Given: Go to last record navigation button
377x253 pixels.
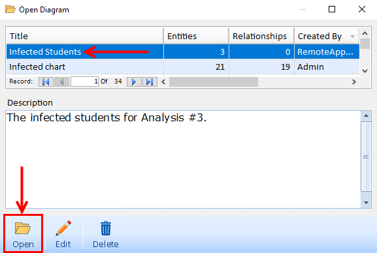Looking at the screenshot, I should (x=150, y=82).
